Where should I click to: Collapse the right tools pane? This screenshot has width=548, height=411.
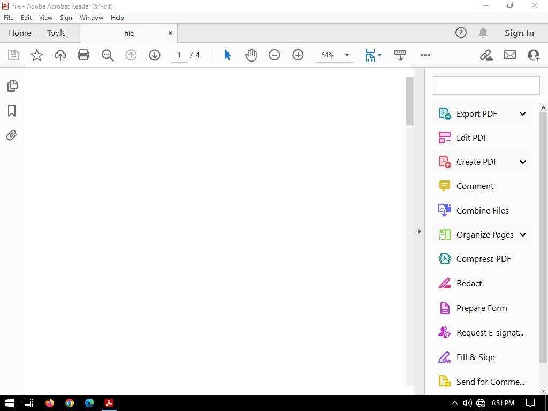(420, 231)
